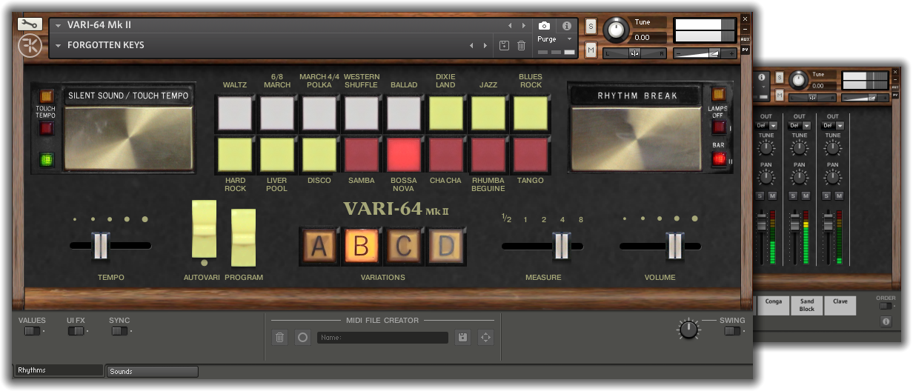Select the Tango rhythm pad
Viewport: 913px width, 391px height.
[x=531, y=154]
